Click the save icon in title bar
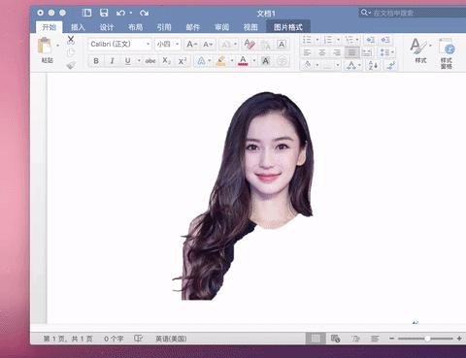 104,13
